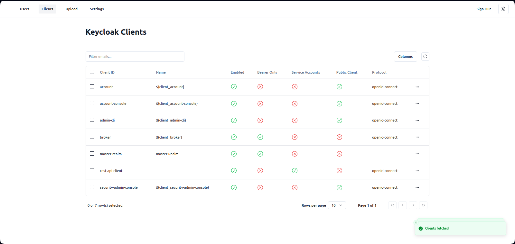515x244 pixels.
Task: Open the actions menu for the rest-api-client row
Action: (x=417, y=171)
